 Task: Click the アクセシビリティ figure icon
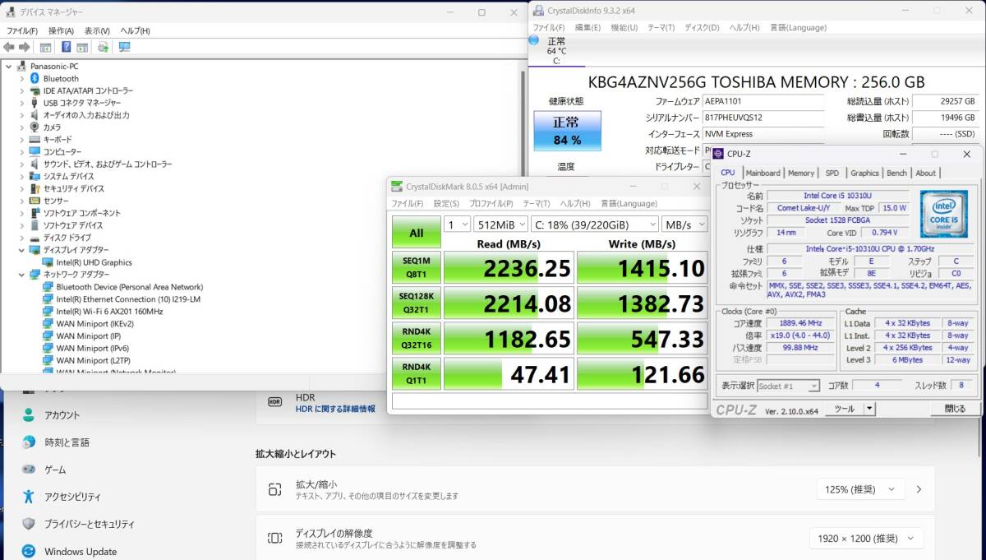pos(29,497)
